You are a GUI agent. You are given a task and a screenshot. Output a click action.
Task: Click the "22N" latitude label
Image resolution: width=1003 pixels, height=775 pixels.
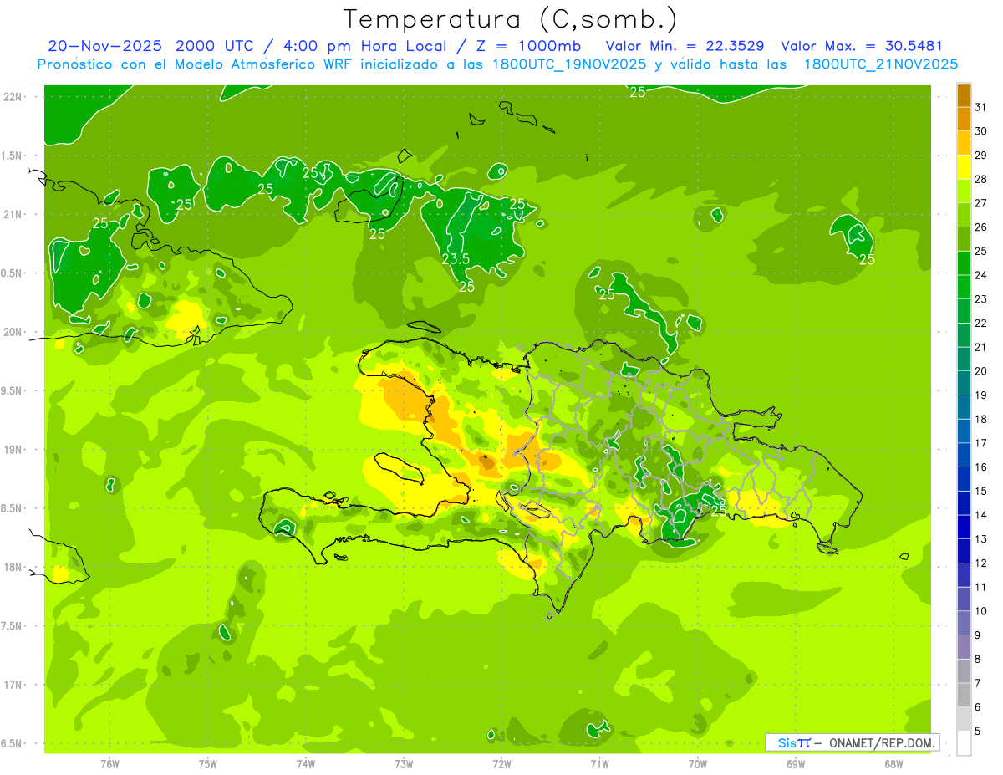pos(12,97)
